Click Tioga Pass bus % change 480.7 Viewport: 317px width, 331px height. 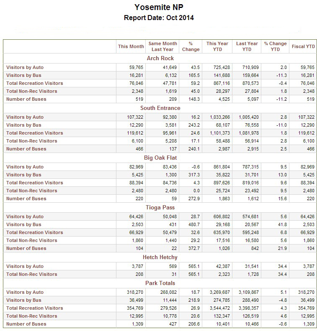[194, 224]
